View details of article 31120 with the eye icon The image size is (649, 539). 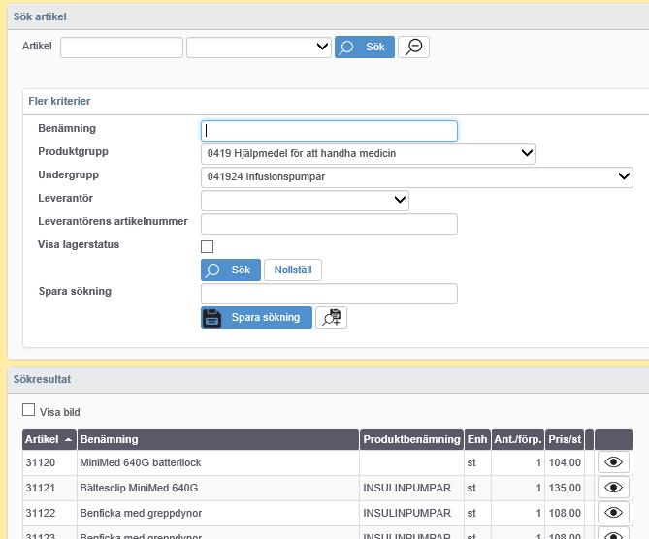pyautogui.click(x=613, y=462)
